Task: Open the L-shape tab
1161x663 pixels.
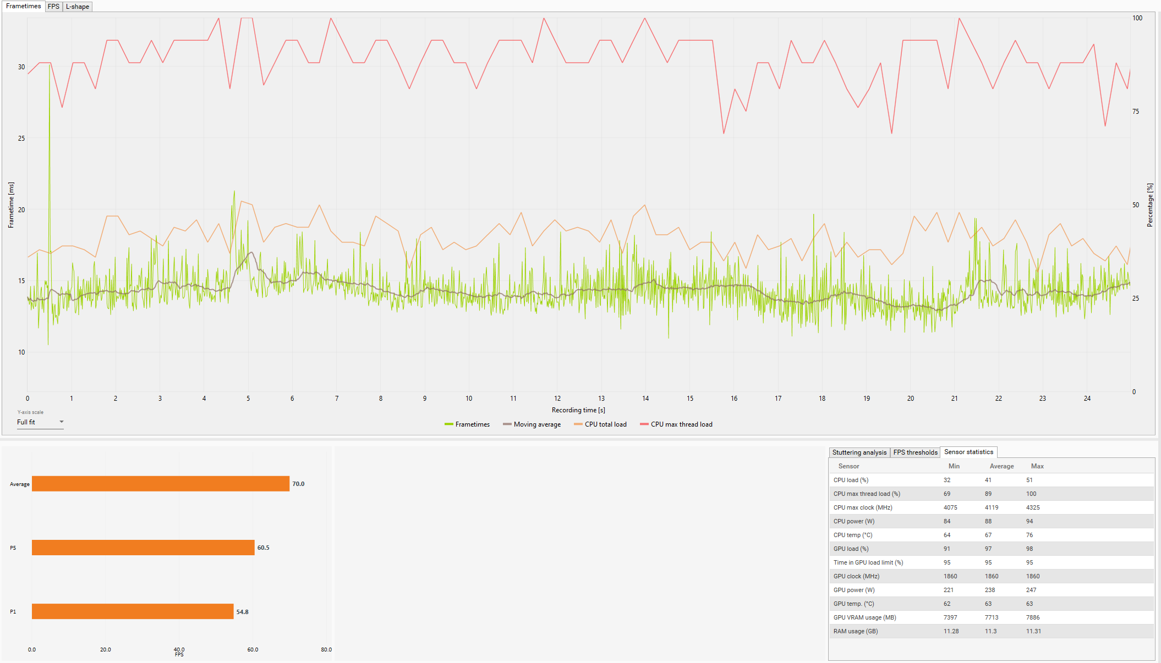Action: pyautogui.click(x=77, y=7)
